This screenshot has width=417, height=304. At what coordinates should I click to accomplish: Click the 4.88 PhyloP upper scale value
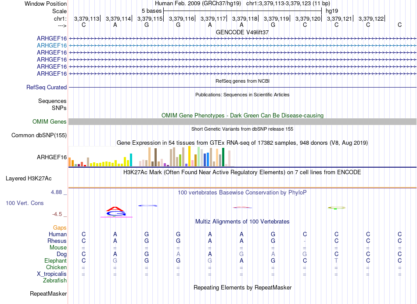[x=56, y=192]
